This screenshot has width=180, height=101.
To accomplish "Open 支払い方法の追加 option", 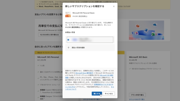I will (90, 47).
